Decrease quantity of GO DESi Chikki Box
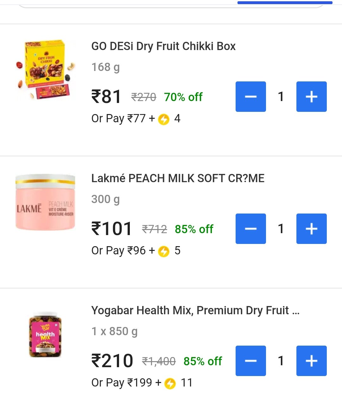 pyautogui.click(x=250, y=97)
